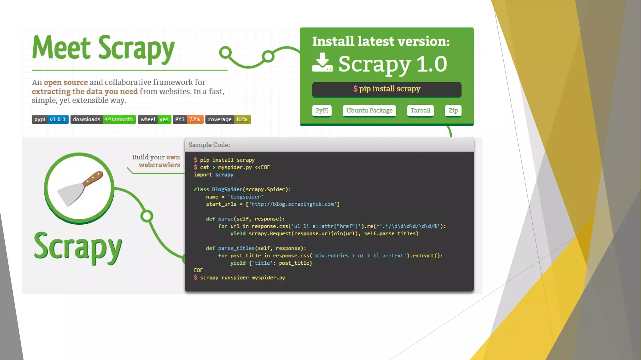
Task: Click the open source highlighted text
Action: 66,82
